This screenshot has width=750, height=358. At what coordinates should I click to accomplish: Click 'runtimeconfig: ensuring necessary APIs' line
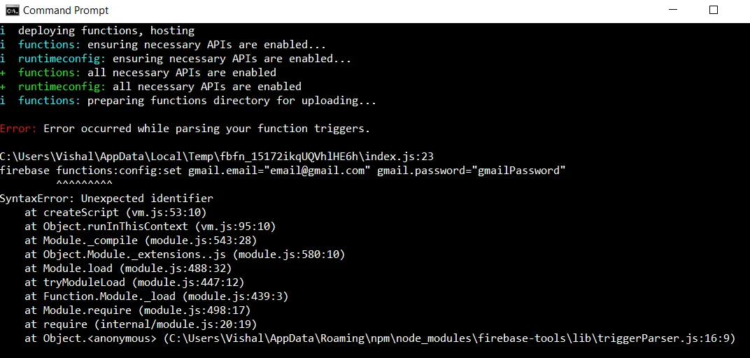[x=185, y=59]
